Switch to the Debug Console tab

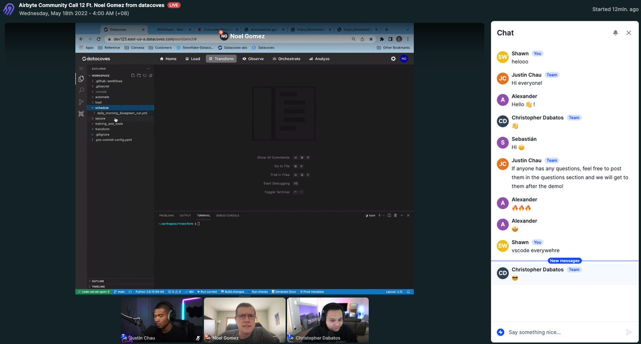pos(228,215)
